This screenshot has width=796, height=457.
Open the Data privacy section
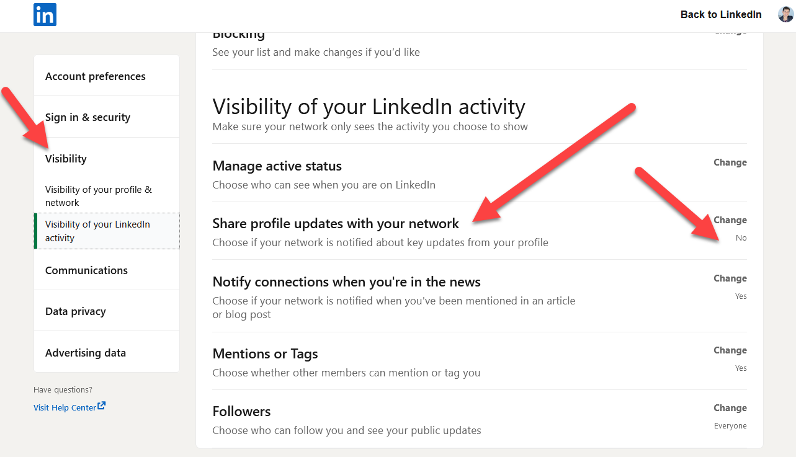click(x=75, y=311)
